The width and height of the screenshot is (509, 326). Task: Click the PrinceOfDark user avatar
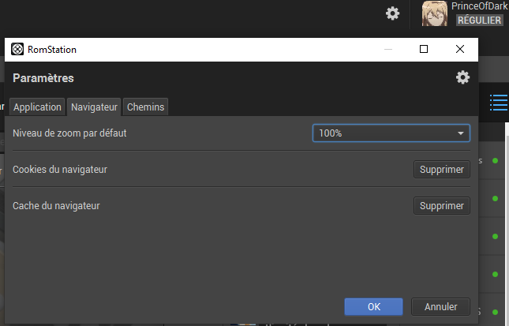click(434, 13)
